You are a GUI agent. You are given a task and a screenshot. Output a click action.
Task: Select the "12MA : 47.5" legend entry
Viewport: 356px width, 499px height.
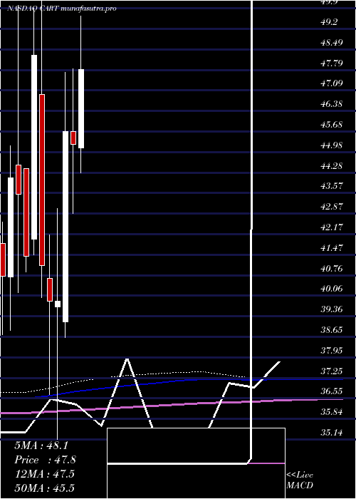point(45,474)
